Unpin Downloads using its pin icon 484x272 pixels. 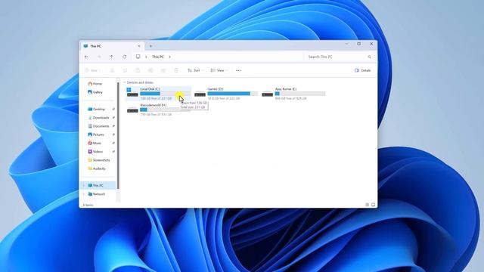pos(113,118)
